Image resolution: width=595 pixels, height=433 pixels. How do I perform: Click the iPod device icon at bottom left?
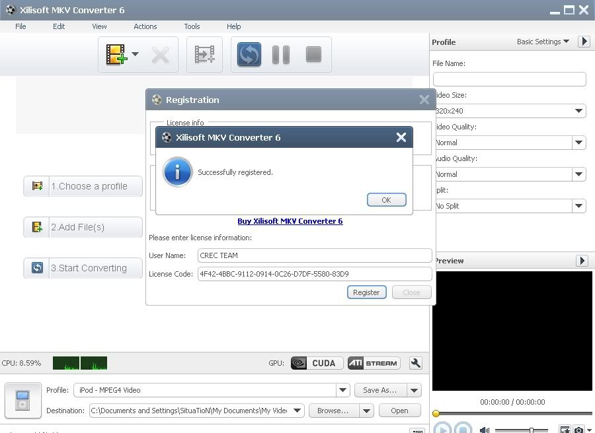(x=22, y=401)
